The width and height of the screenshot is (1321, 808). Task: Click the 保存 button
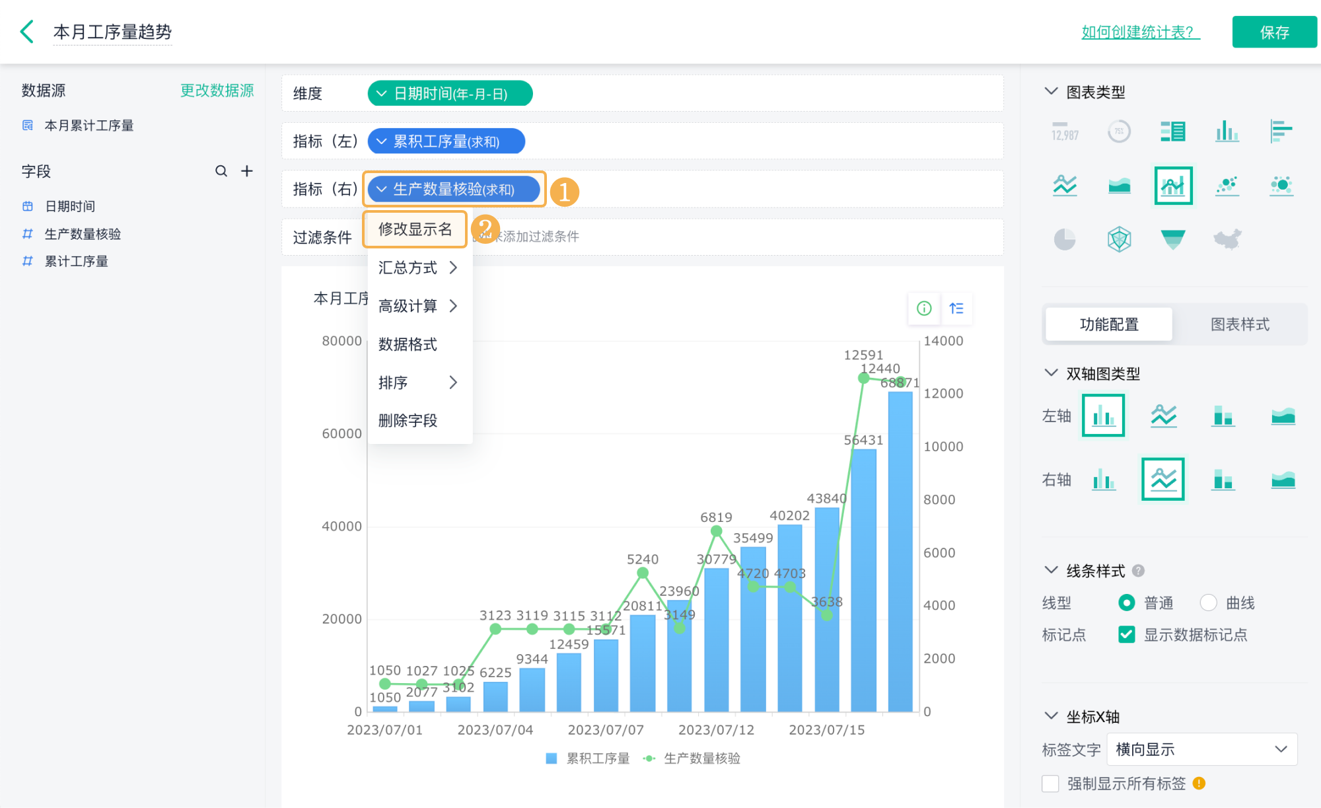[1273, 32]
